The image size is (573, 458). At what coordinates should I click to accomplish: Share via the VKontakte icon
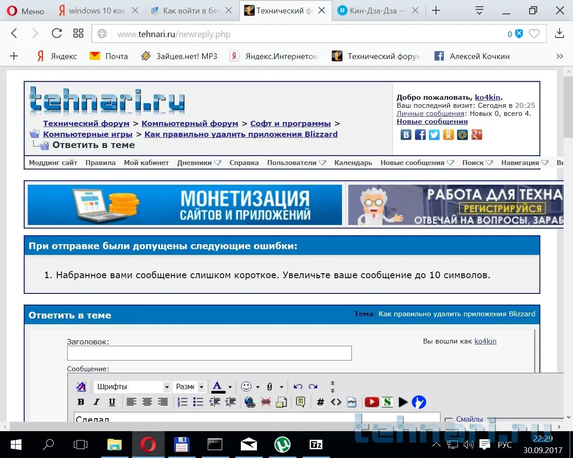coord(406,135)
